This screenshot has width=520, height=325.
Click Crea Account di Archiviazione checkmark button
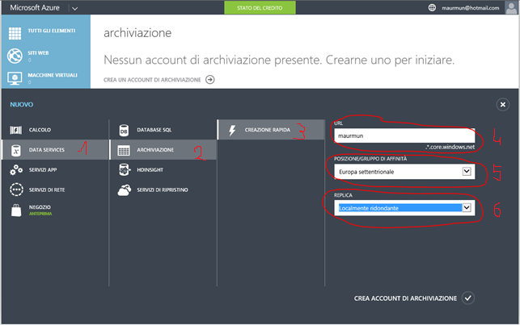(x=468, y=298)
